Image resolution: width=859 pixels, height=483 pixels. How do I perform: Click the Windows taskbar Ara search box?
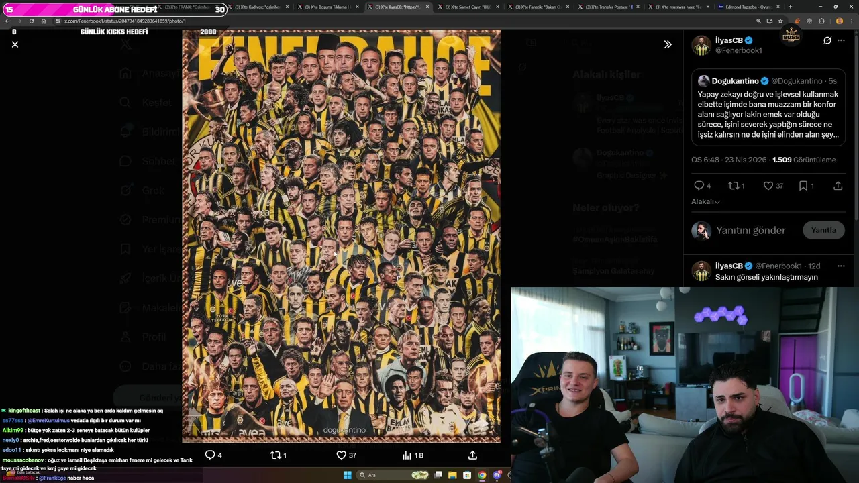394,475
